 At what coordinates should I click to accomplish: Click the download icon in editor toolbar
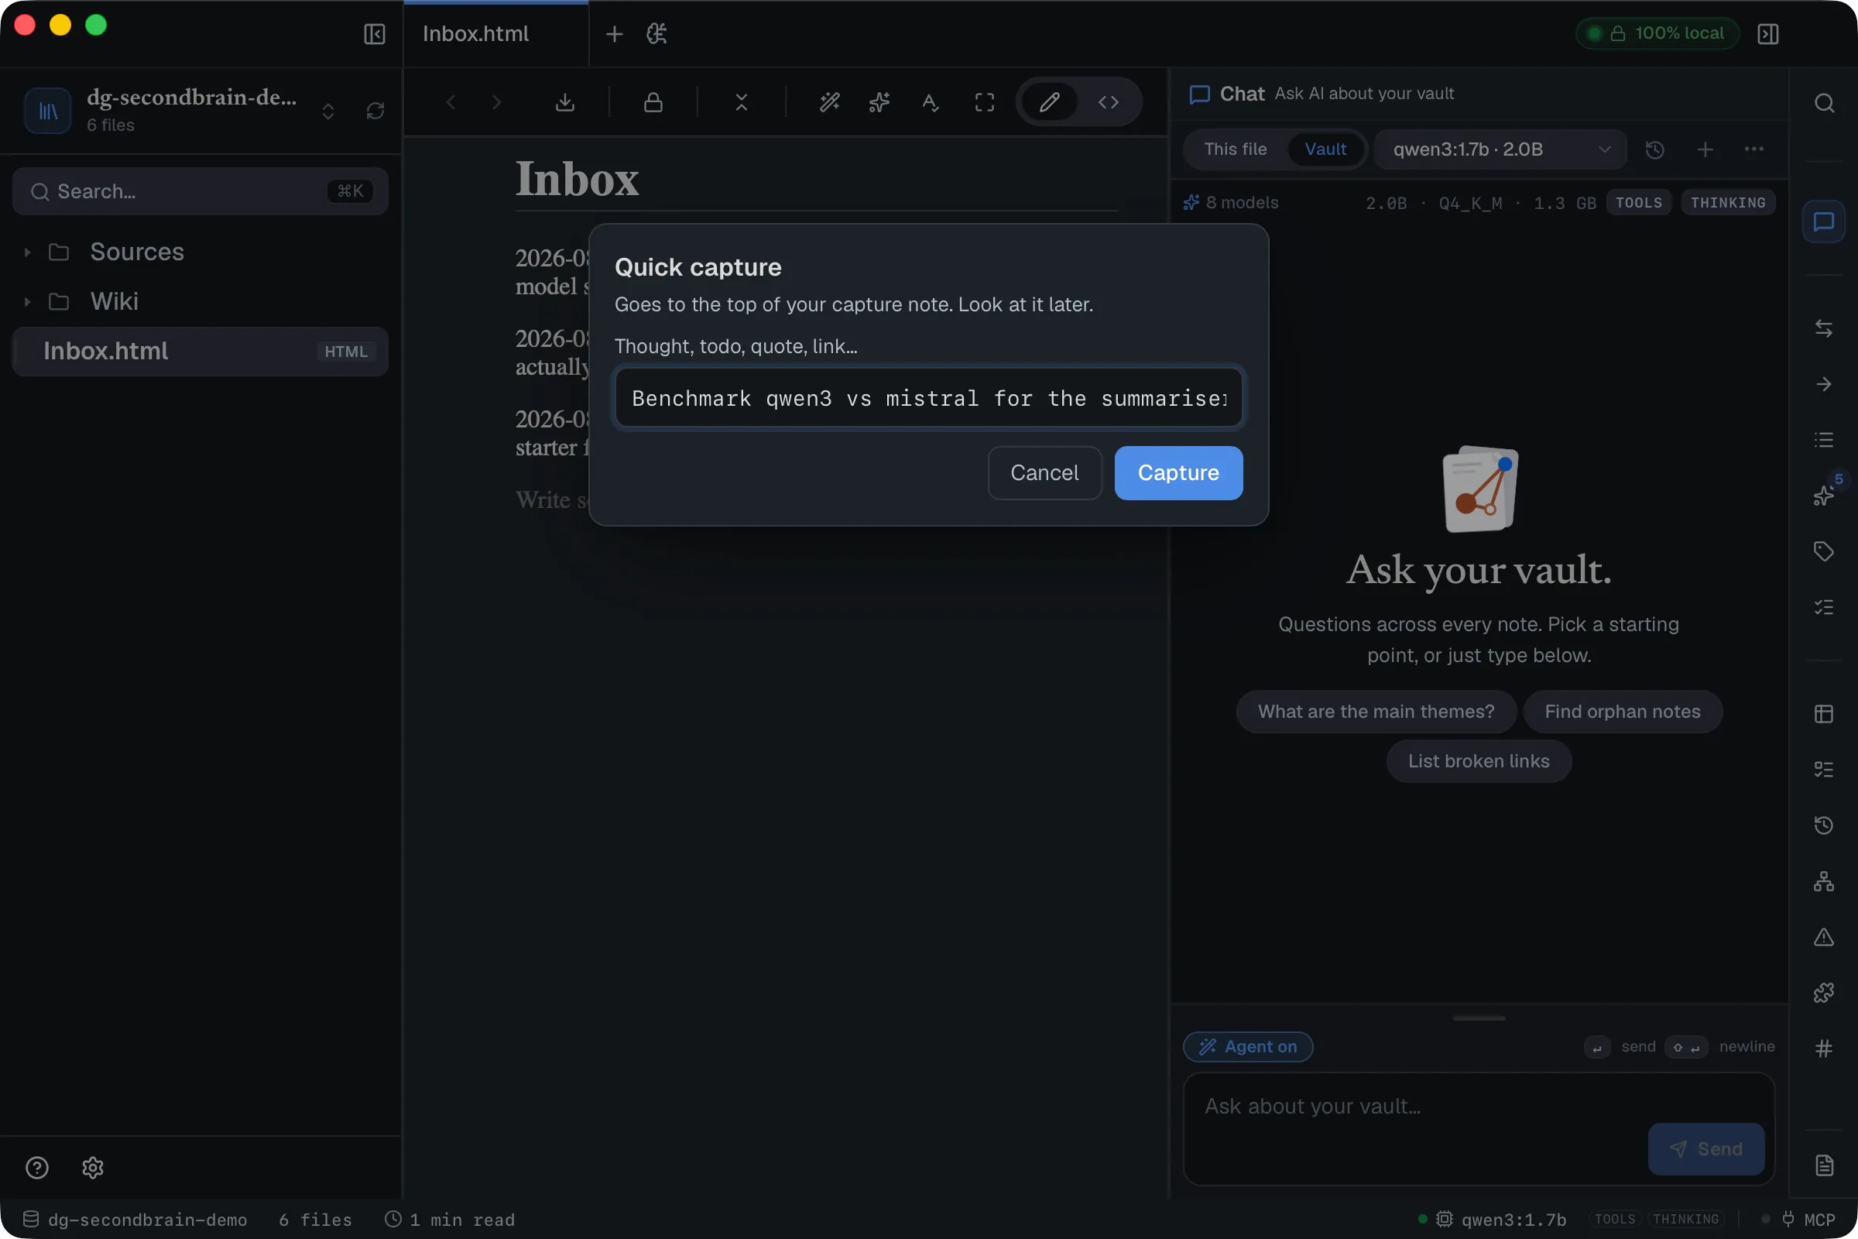(x=565, y=102)
